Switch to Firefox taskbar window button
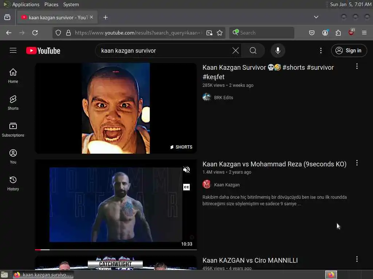373x279 pixels. point(43,275)
